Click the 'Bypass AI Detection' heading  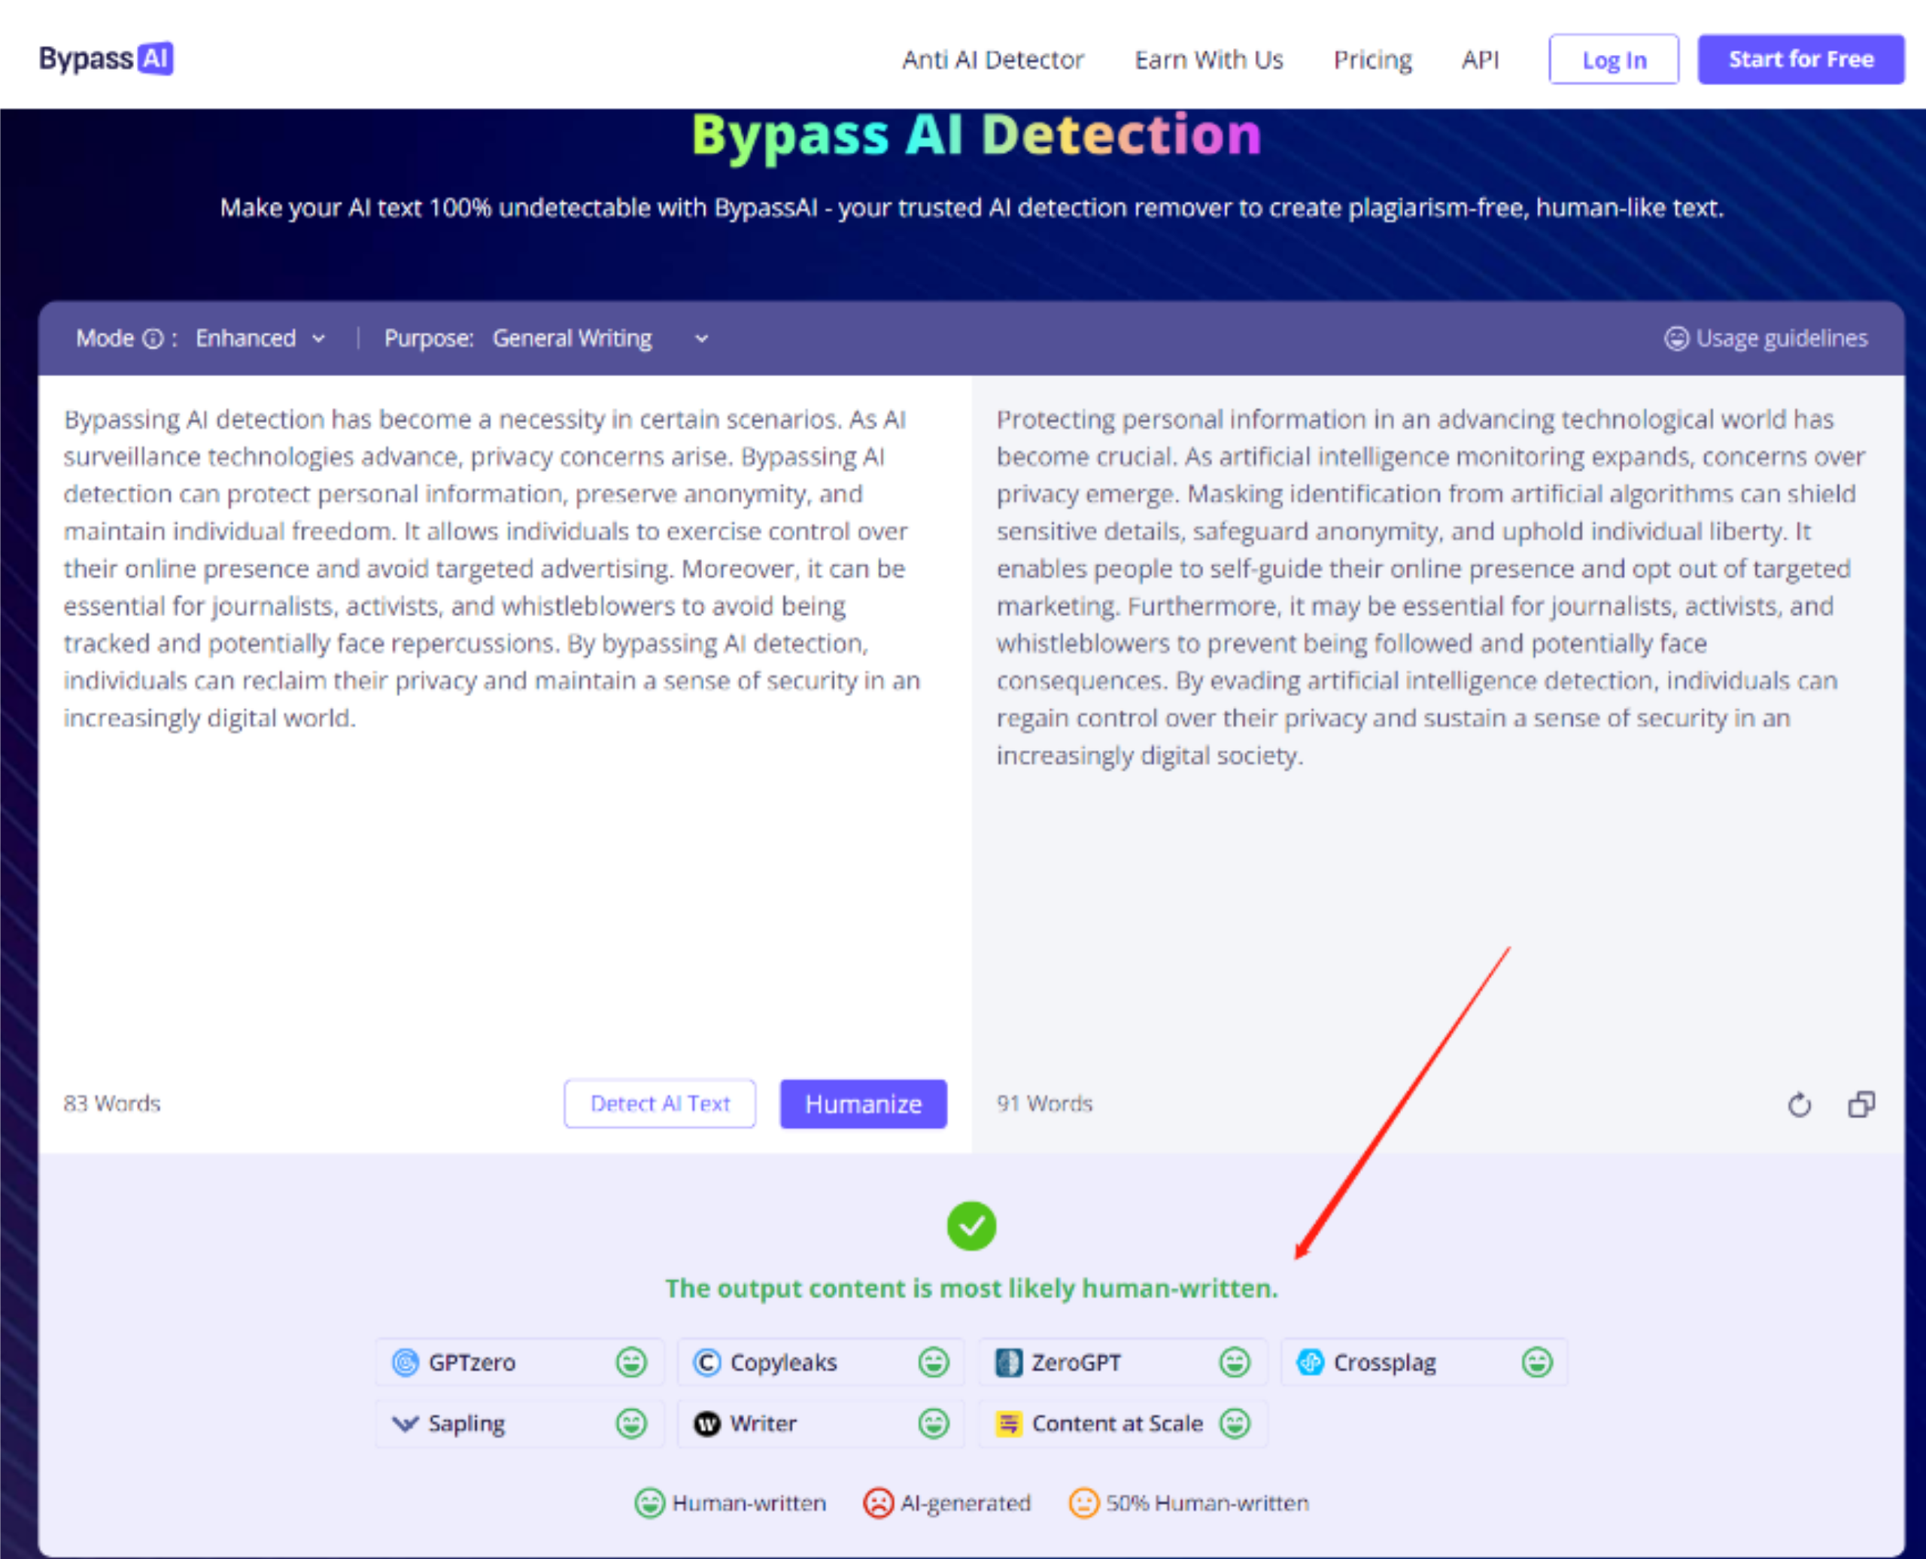(x=976, y=135)
